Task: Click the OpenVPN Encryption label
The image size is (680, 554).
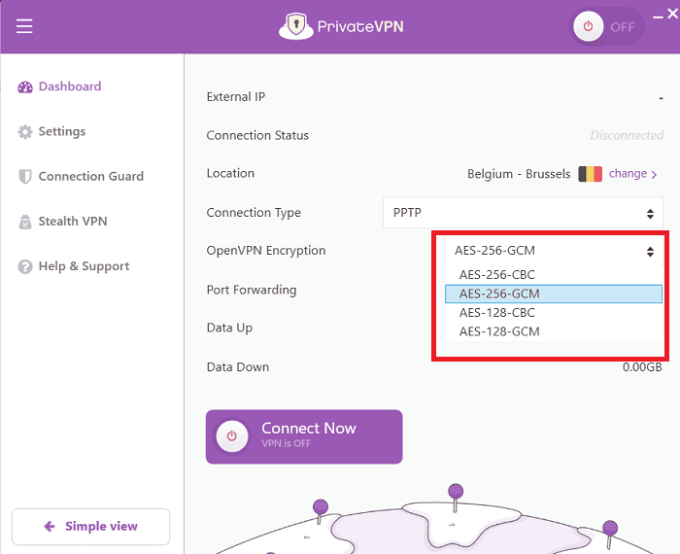Action: point(266,251)
